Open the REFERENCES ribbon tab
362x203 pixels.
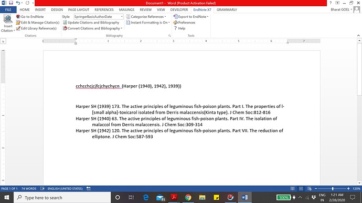[x=104, y=9]
